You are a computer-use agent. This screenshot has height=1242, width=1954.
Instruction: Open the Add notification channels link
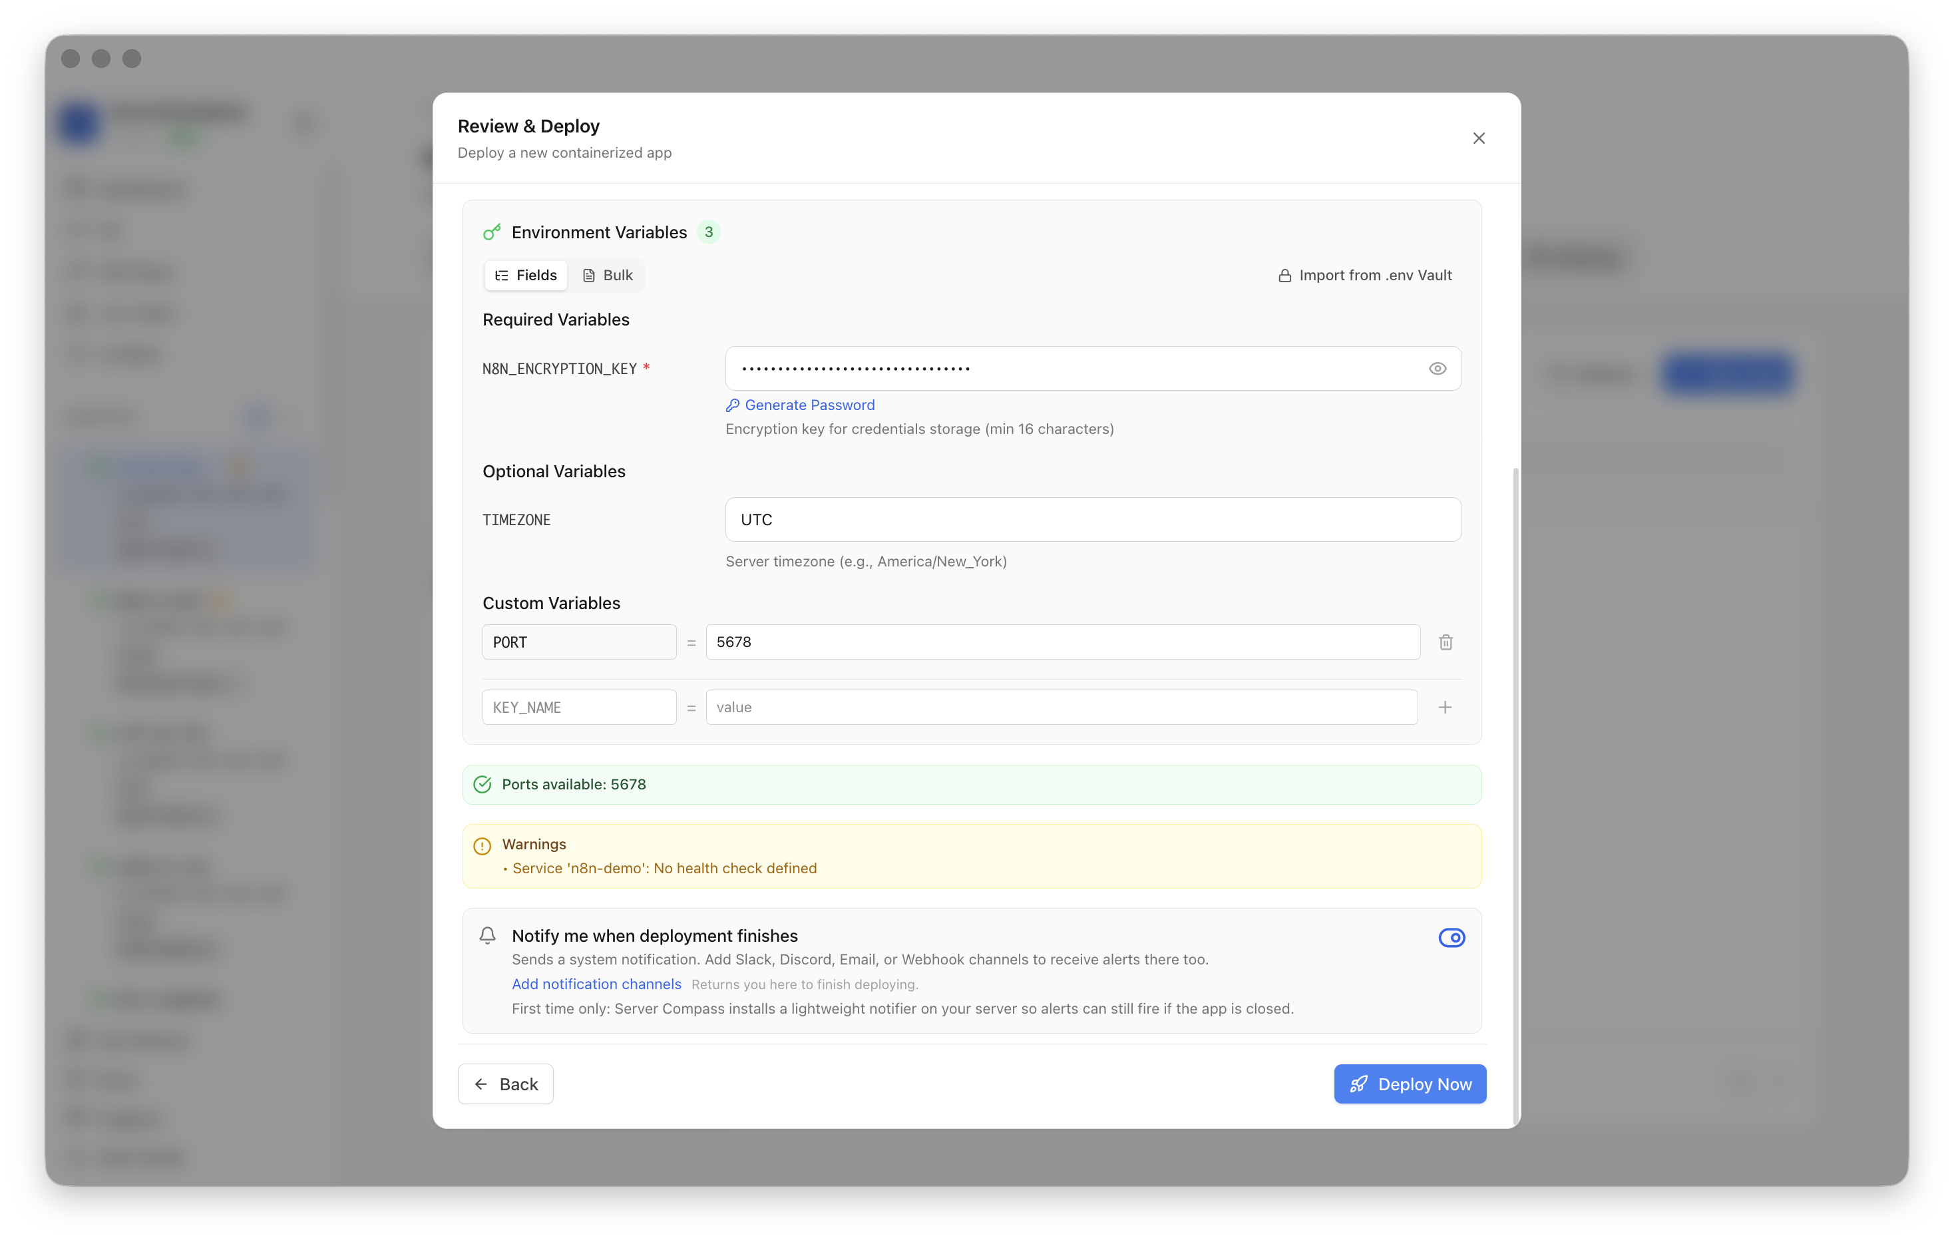(x=596, y=984)
